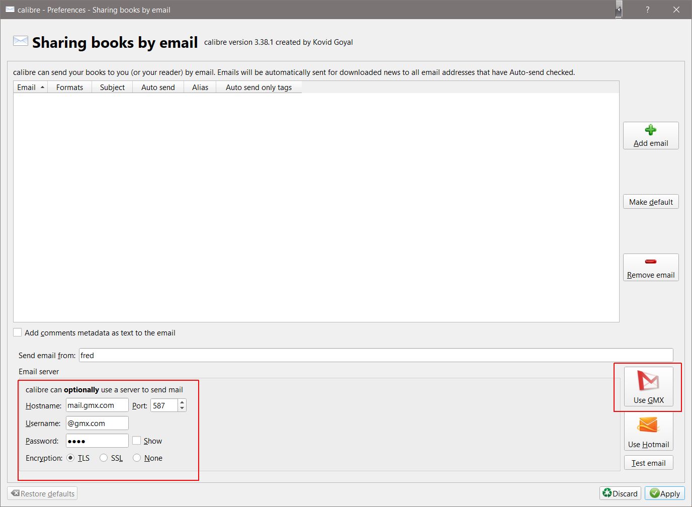
Task: Click the Auto send only tags header
Action: pos(258,87)
